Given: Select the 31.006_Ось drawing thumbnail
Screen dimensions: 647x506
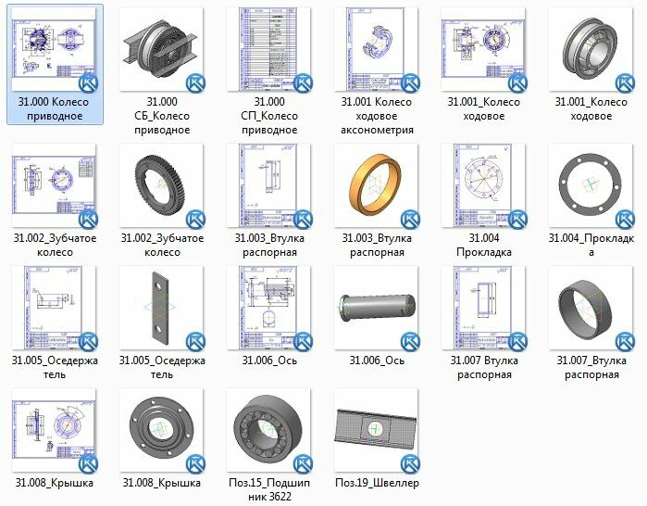Looking at the screenshot, I should pyautogui.click(x=269, y=309).
